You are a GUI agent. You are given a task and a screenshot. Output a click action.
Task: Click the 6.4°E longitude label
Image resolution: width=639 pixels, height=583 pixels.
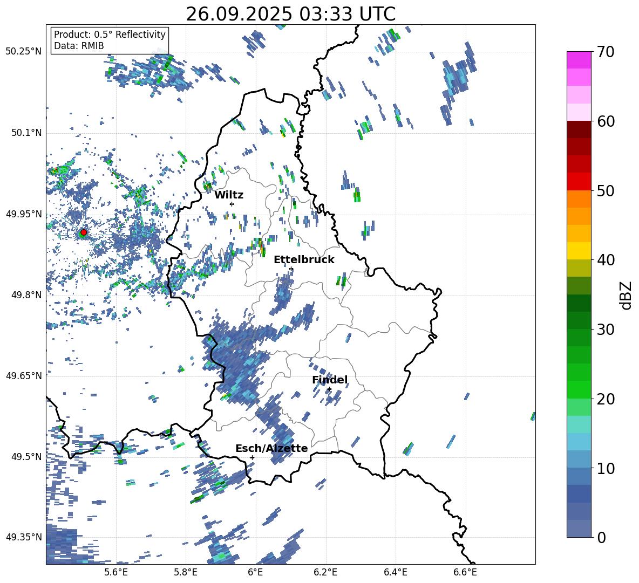(x=395, y=572)
